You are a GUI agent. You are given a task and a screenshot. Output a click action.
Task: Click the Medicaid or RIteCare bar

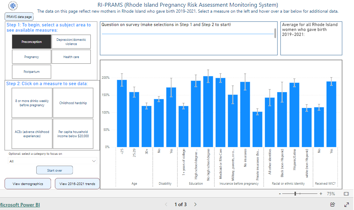(x=220, y=113)
